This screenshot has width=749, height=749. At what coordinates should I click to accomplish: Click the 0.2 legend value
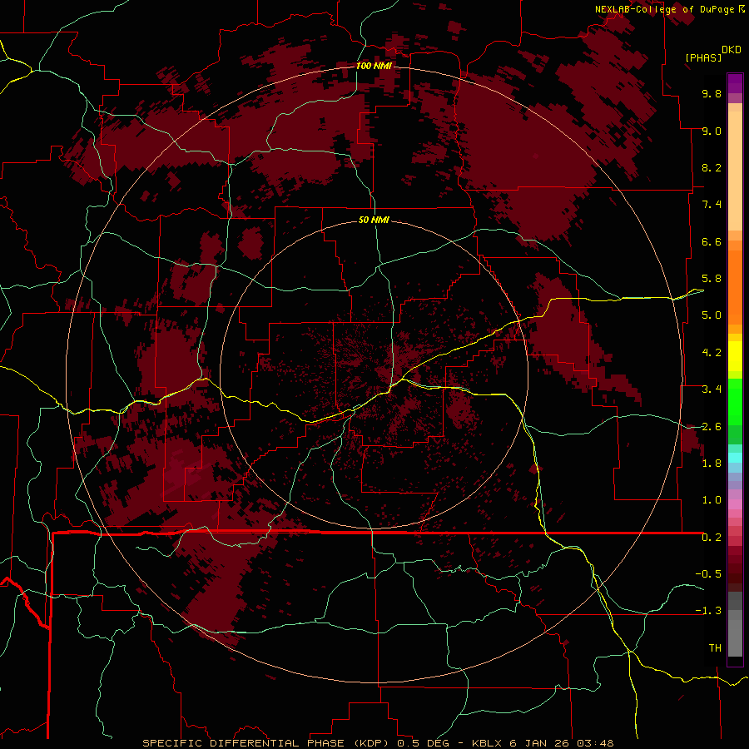click(x=712, y=538)
